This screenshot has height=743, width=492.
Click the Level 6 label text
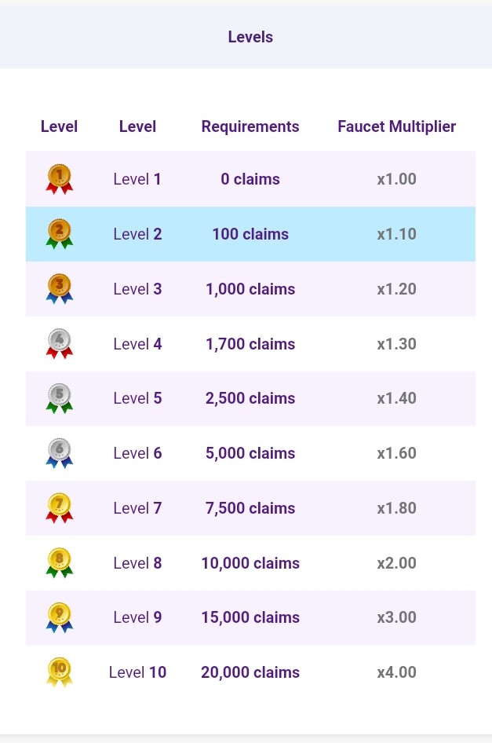pos(138,453)
